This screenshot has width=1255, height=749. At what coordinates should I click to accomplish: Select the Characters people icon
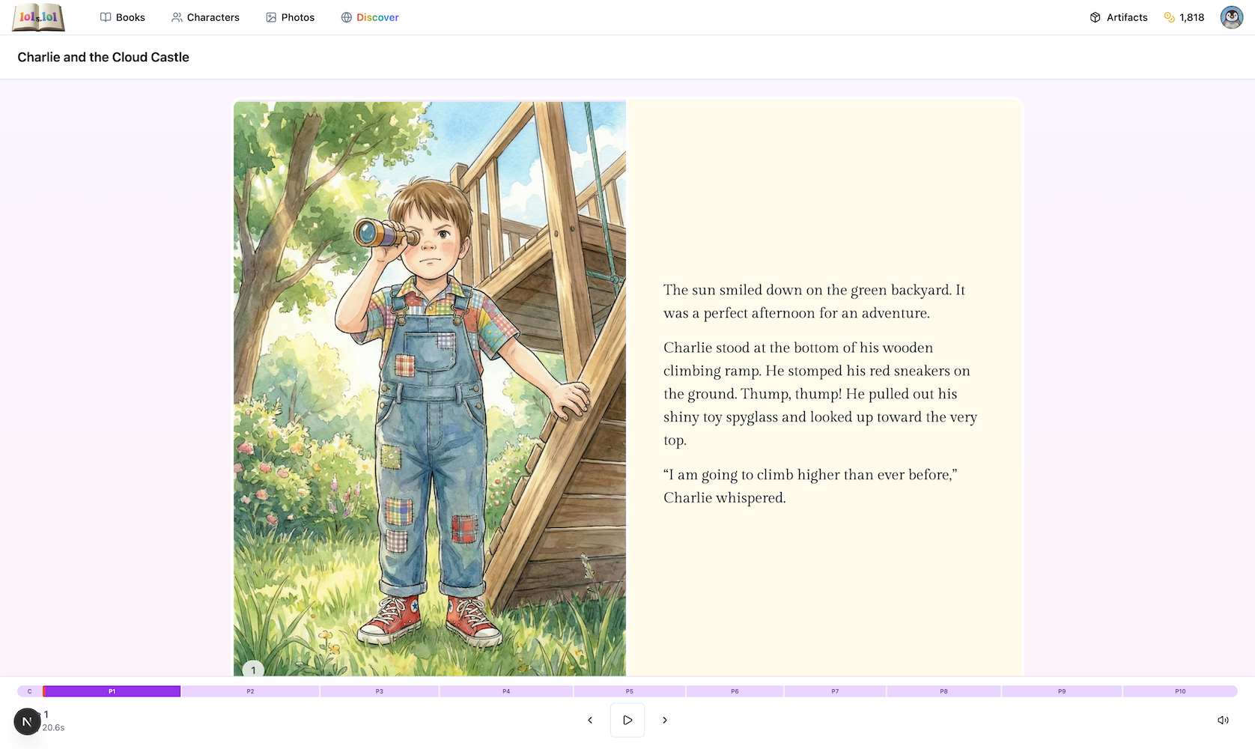177,16
